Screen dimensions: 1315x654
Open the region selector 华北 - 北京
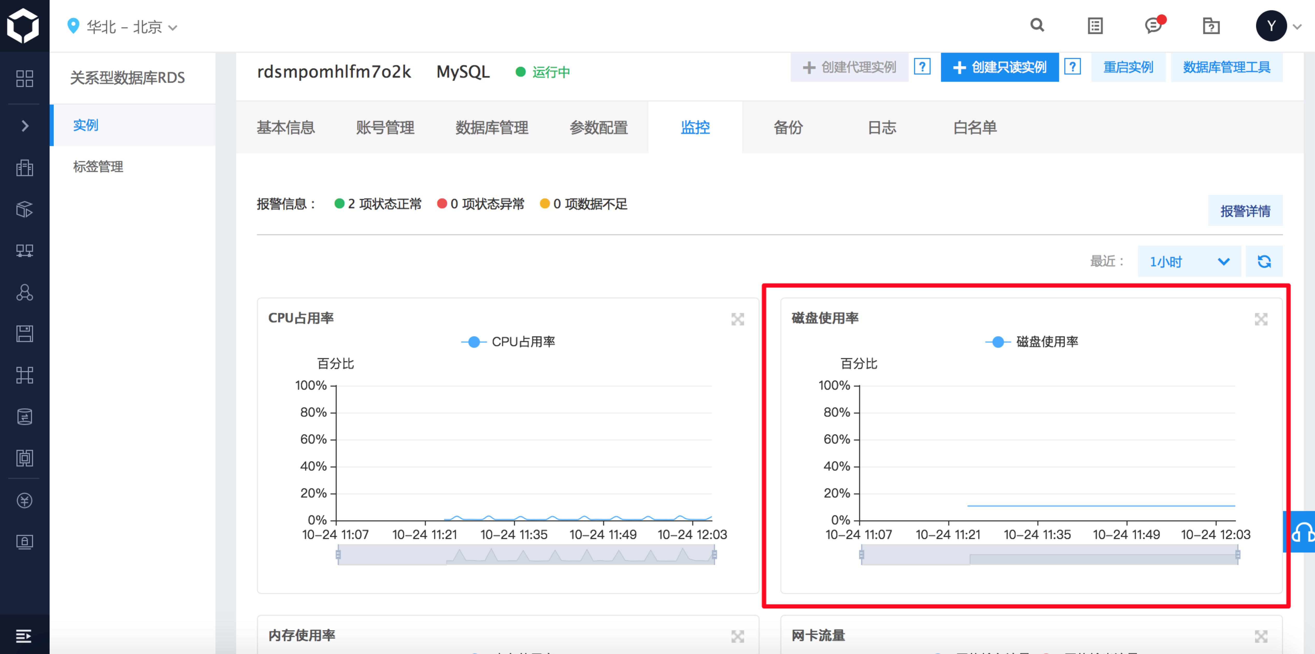tap(123, 26)
